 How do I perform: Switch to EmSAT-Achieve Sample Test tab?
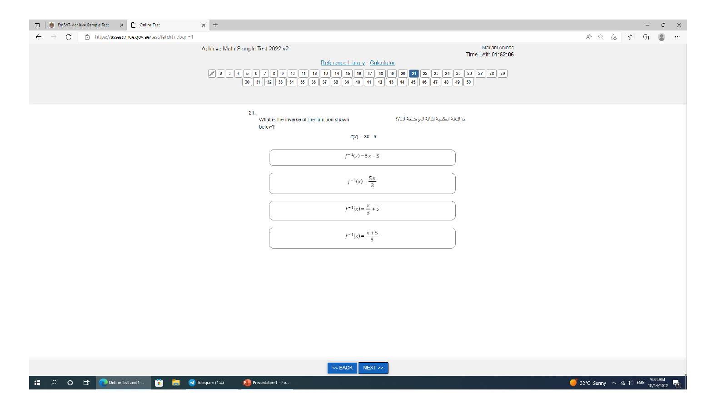point(84,25)
